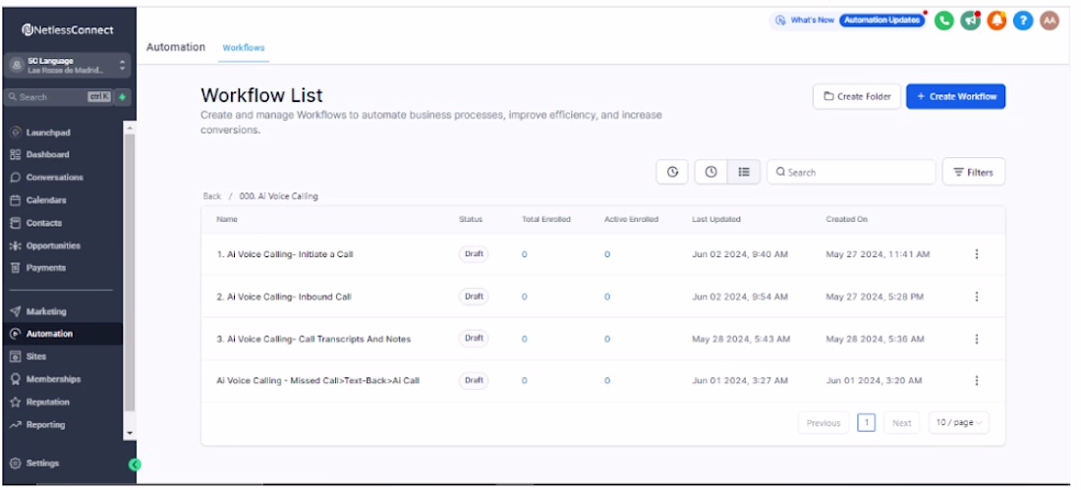Open the Filters panel
The image size is (1081, 490).
pos(973,172)
